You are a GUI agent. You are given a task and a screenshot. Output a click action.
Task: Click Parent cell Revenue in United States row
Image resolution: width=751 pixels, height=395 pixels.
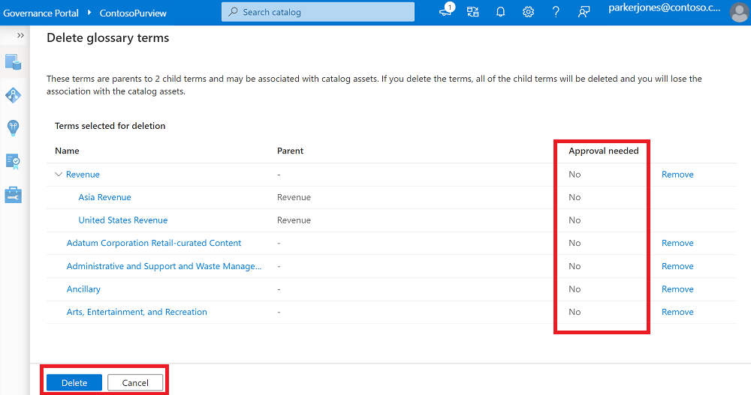click(294, 220)
